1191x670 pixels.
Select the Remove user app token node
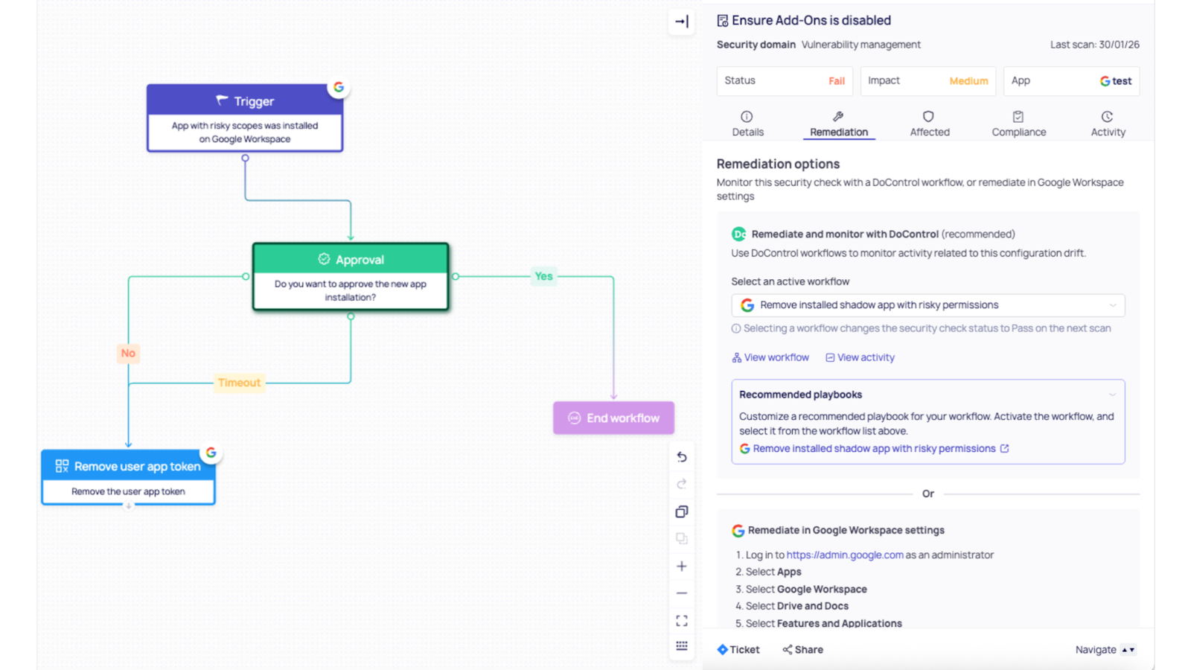[128, 477]
